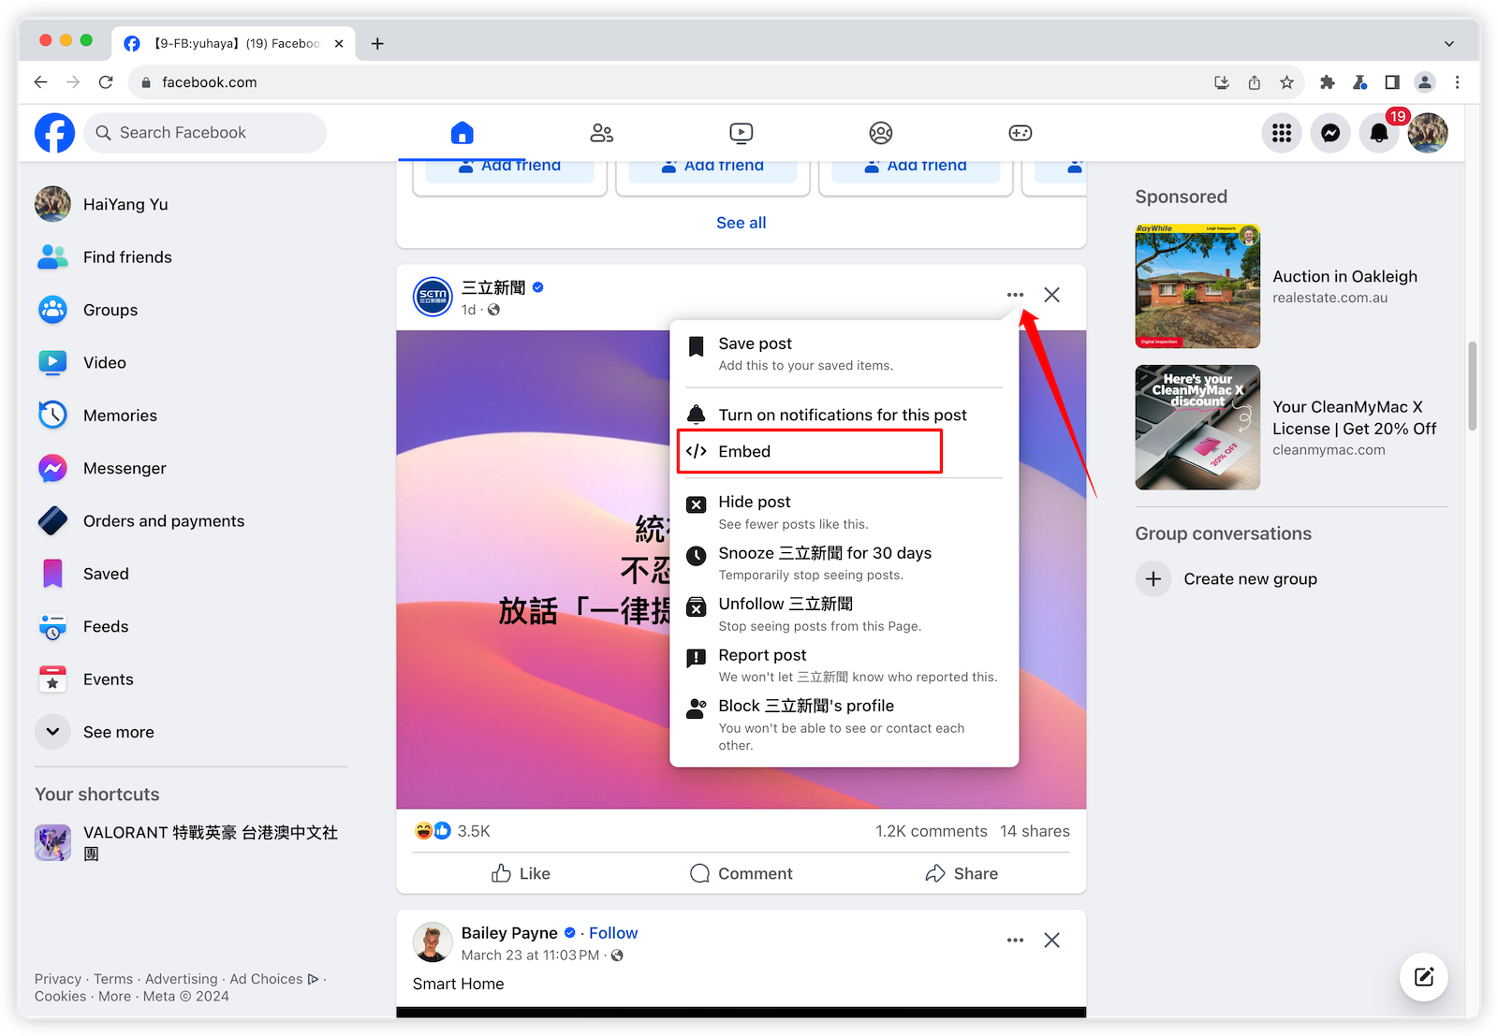Turn on notifications for this post

[x=841, y=415]
